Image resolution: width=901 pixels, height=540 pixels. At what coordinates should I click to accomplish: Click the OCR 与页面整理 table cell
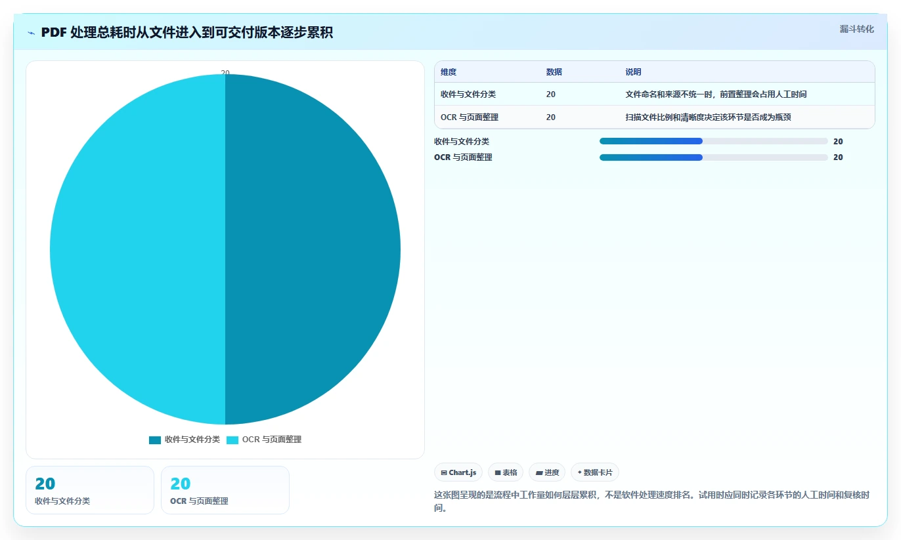click(470, 117)
